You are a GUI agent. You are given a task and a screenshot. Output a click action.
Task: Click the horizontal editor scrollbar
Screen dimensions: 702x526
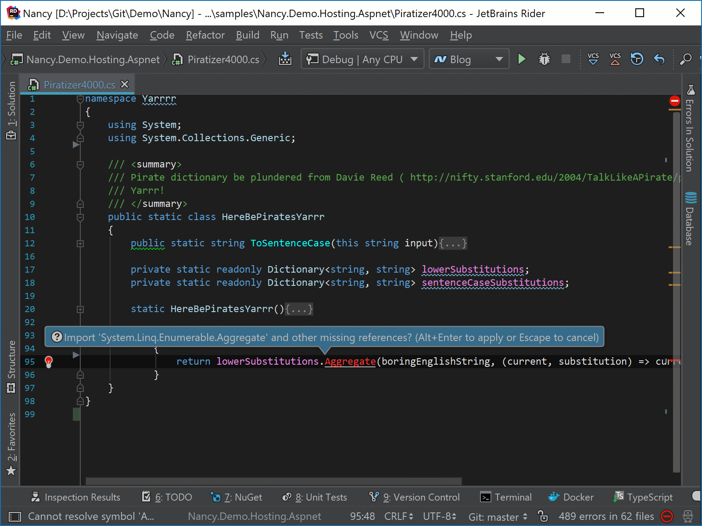[274, 481]
